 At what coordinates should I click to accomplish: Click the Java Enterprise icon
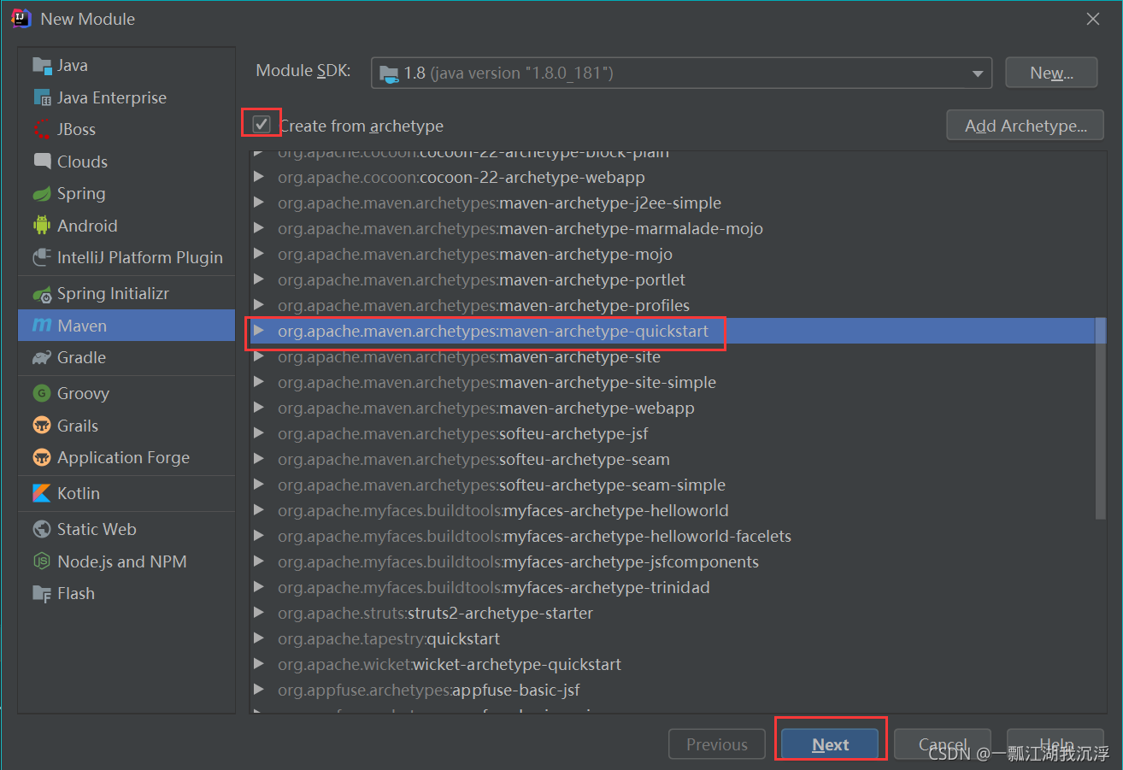42,97
